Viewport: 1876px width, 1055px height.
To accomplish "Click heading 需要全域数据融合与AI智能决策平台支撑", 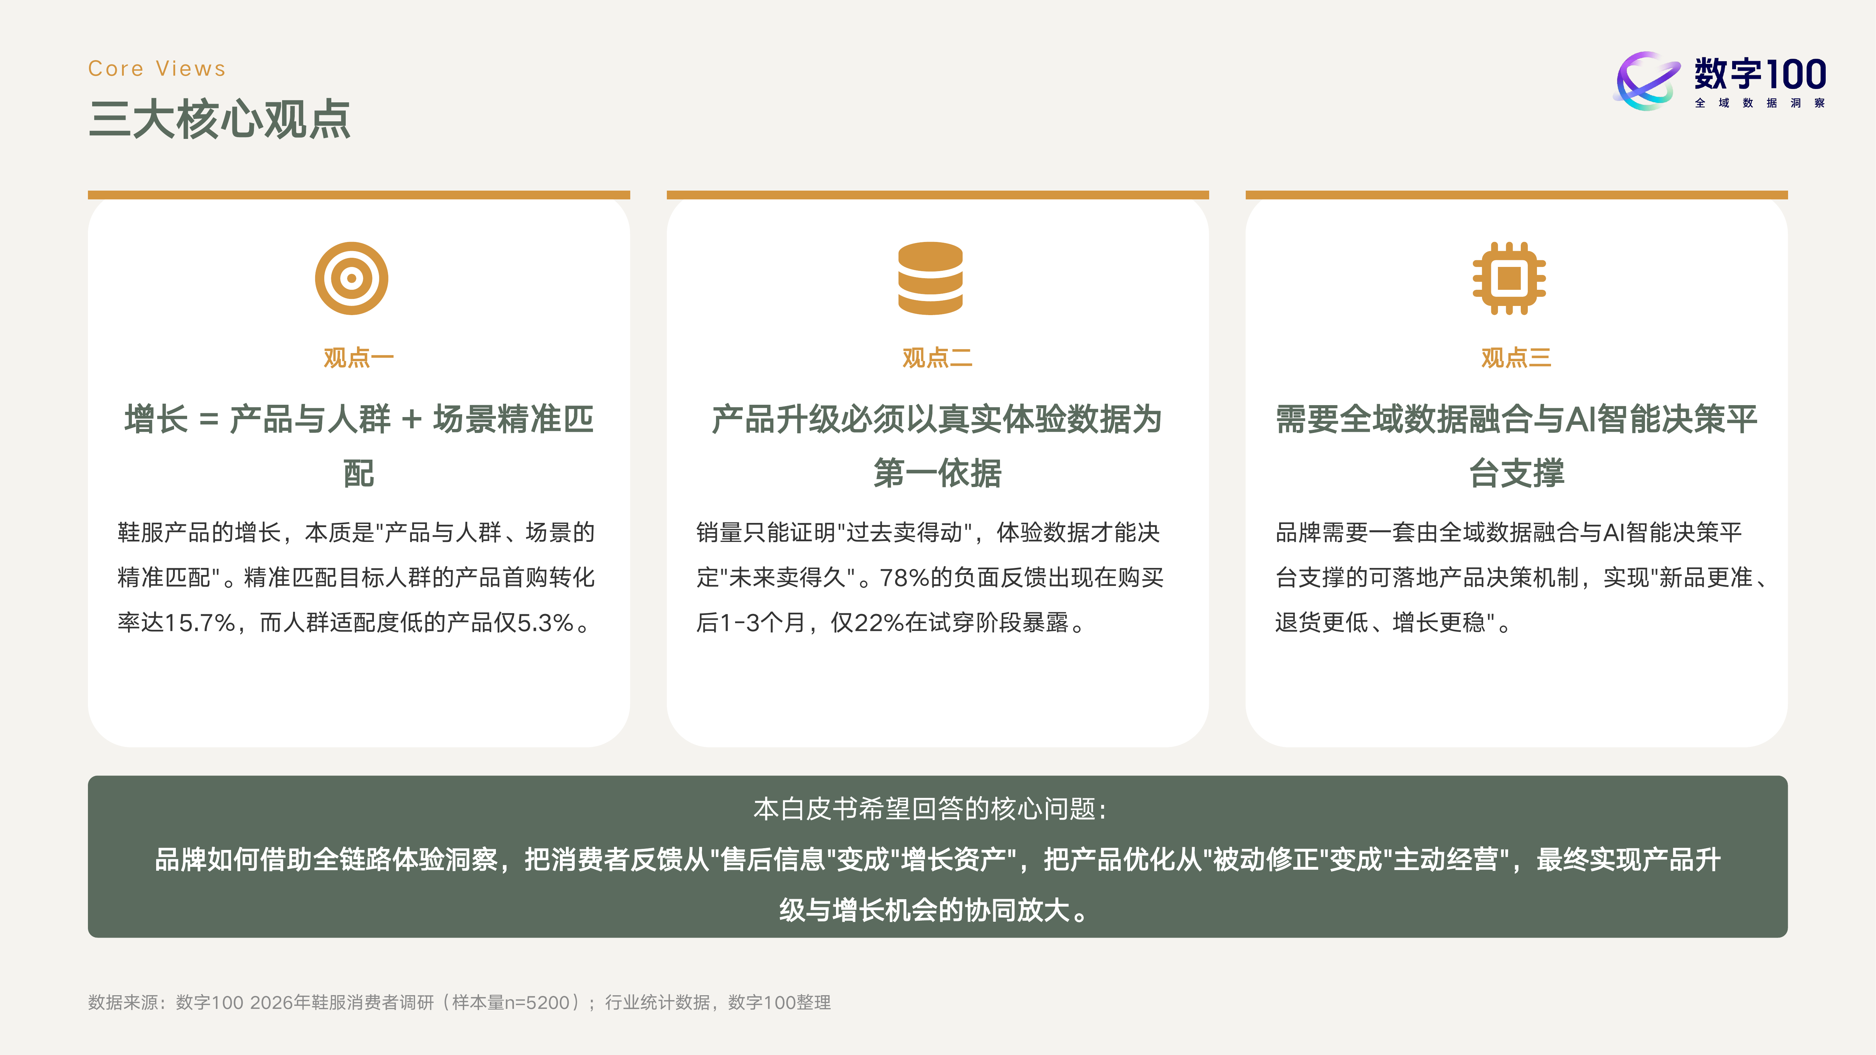I will (1516, 446).
